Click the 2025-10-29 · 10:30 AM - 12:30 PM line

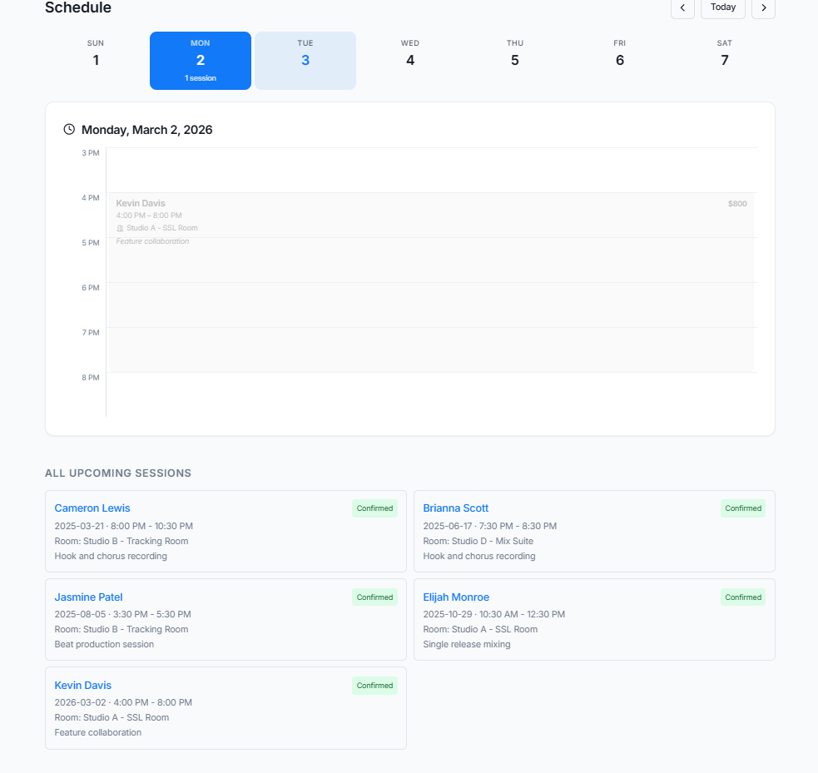(494, 614)
